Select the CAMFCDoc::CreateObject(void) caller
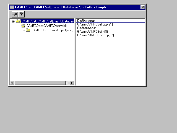 (52, 30)
